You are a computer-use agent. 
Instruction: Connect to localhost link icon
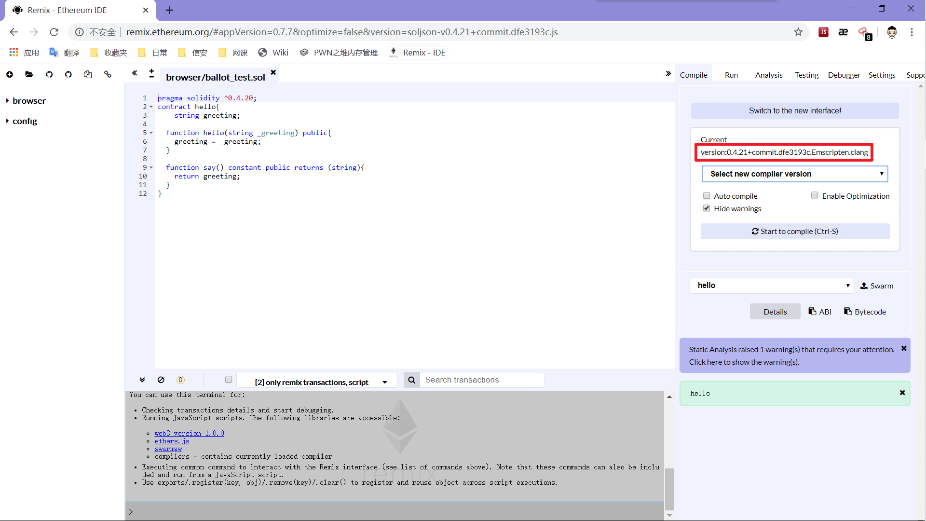[x=108, y=74]
